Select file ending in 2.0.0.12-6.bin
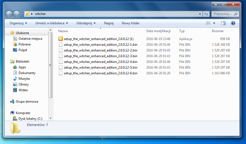246x144 pixels. point(100,73)
